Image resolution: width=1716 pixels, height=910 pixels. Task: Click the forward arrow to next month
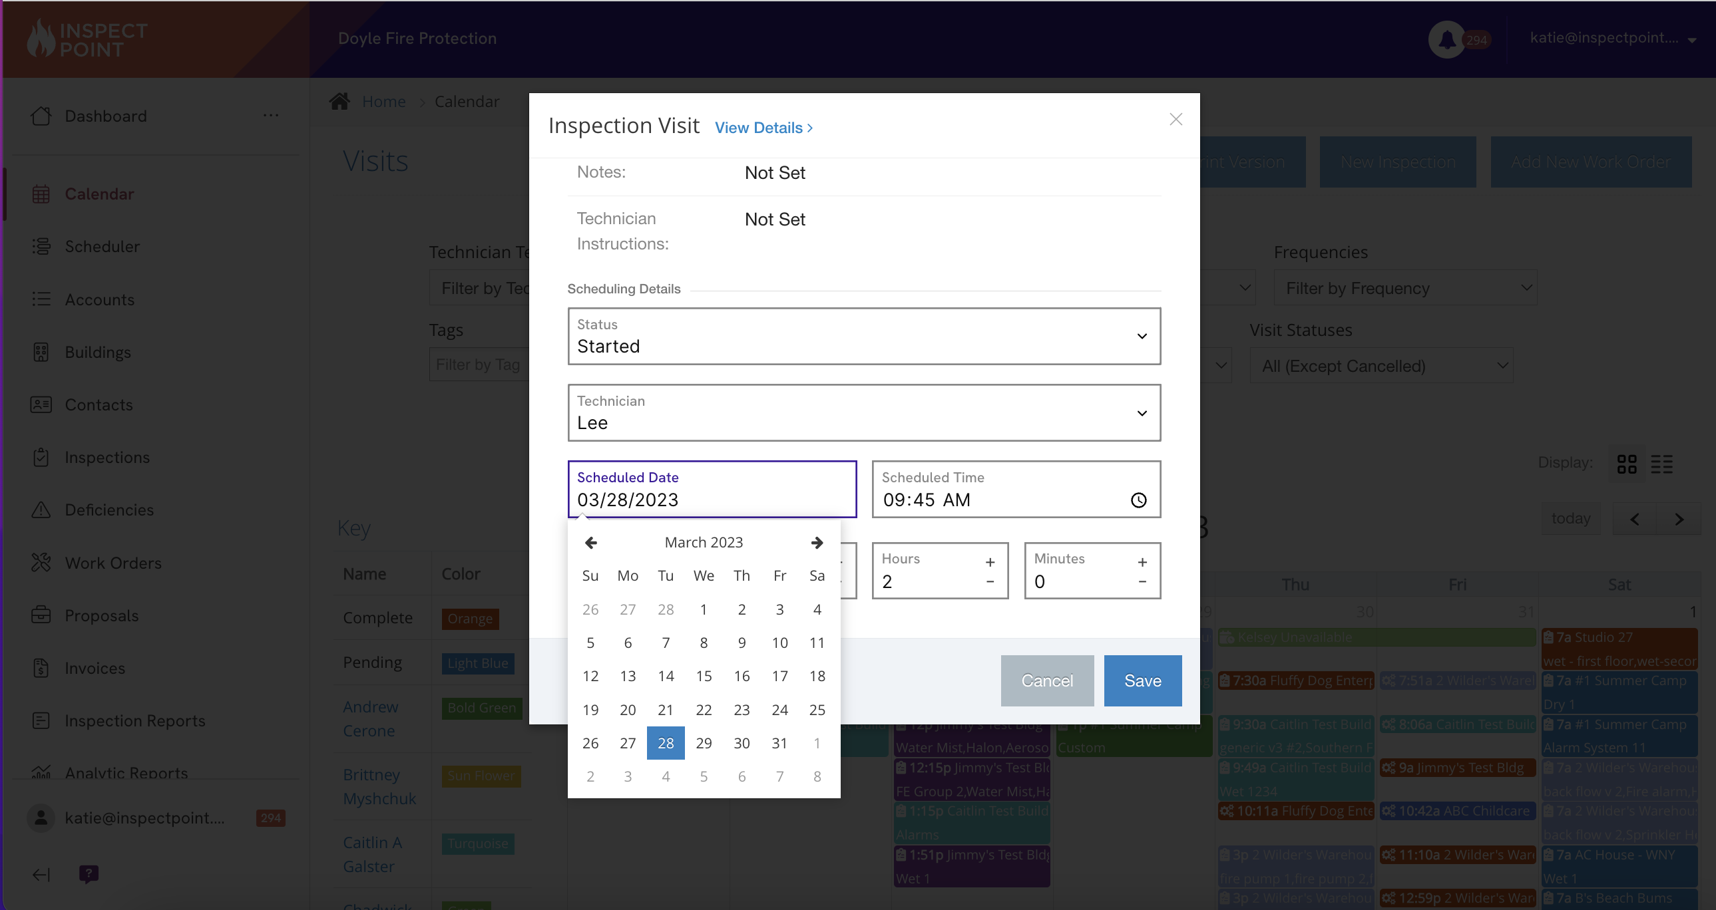(817, 542)
